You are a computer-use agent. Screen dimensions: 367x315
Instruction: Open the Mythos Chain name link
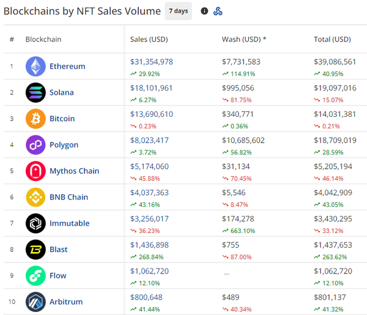click(74, 171)
